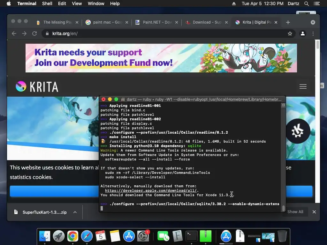327x245 pixels.
Task: Open FaceTime in the dock
Action: [x=163, y=236]
